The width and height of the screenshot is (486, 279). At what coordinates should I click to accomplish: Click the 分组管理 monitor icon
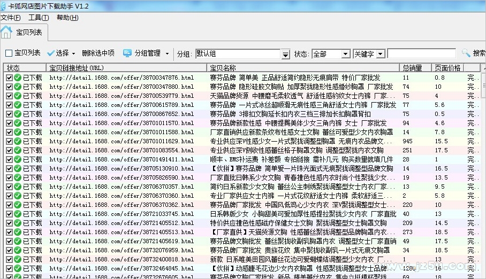point(127,53)
